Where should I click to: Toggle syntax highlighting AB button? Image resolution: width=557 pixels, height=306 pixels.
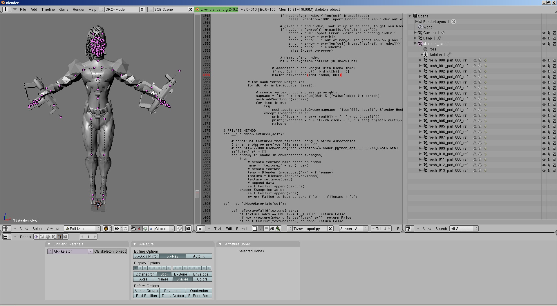272,229
